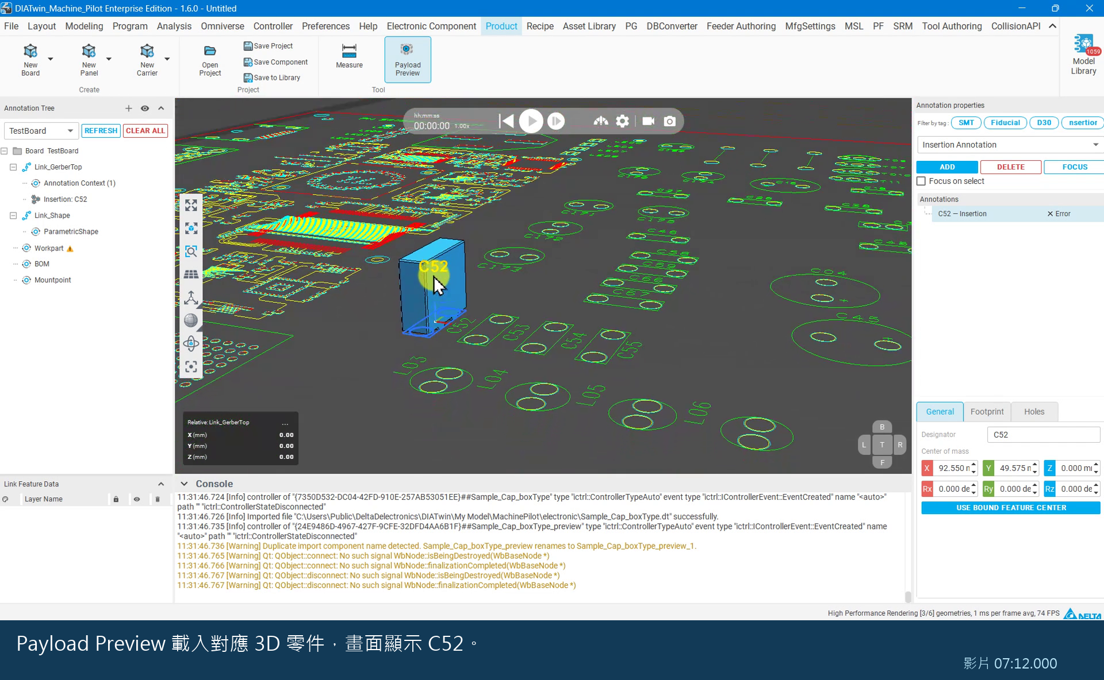Viewport: 1104px width, 680px height.
Task: Click the New Board icon
Action: pyautogui.click(x=30, y=59)
